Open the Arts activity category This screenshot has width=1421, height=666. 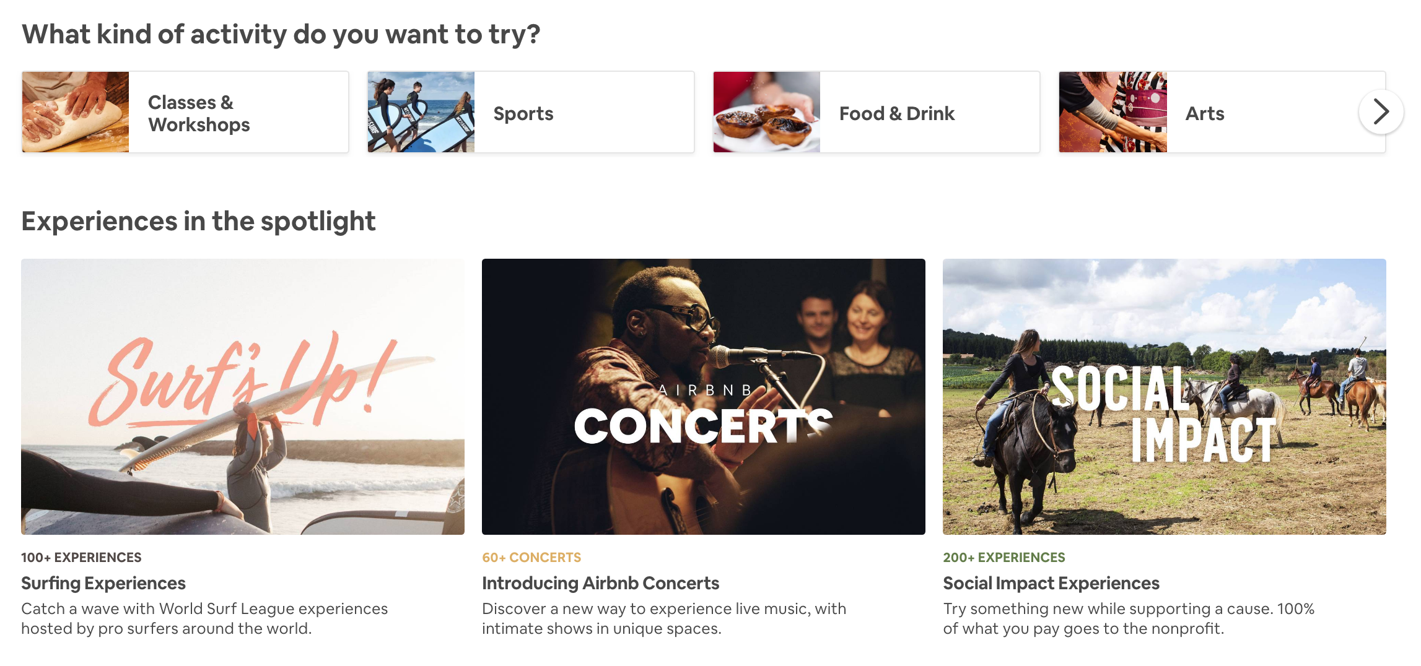[1222, 112]
